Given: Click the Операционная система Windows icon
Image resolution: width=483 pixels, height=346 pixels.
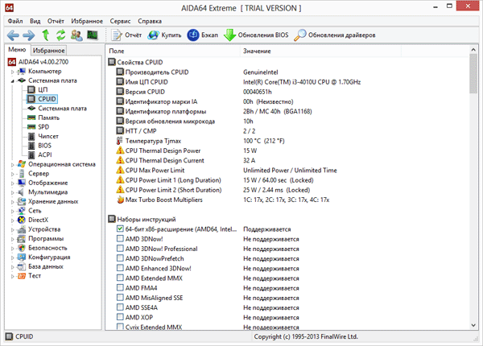Looking at the screenshot, I should (x=21, y=164).
